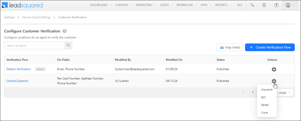Go to Service Cloud Settings breadcrumb

[36, 17]
